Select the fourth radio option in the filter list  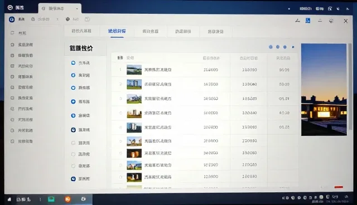click(x=73, y=101)
